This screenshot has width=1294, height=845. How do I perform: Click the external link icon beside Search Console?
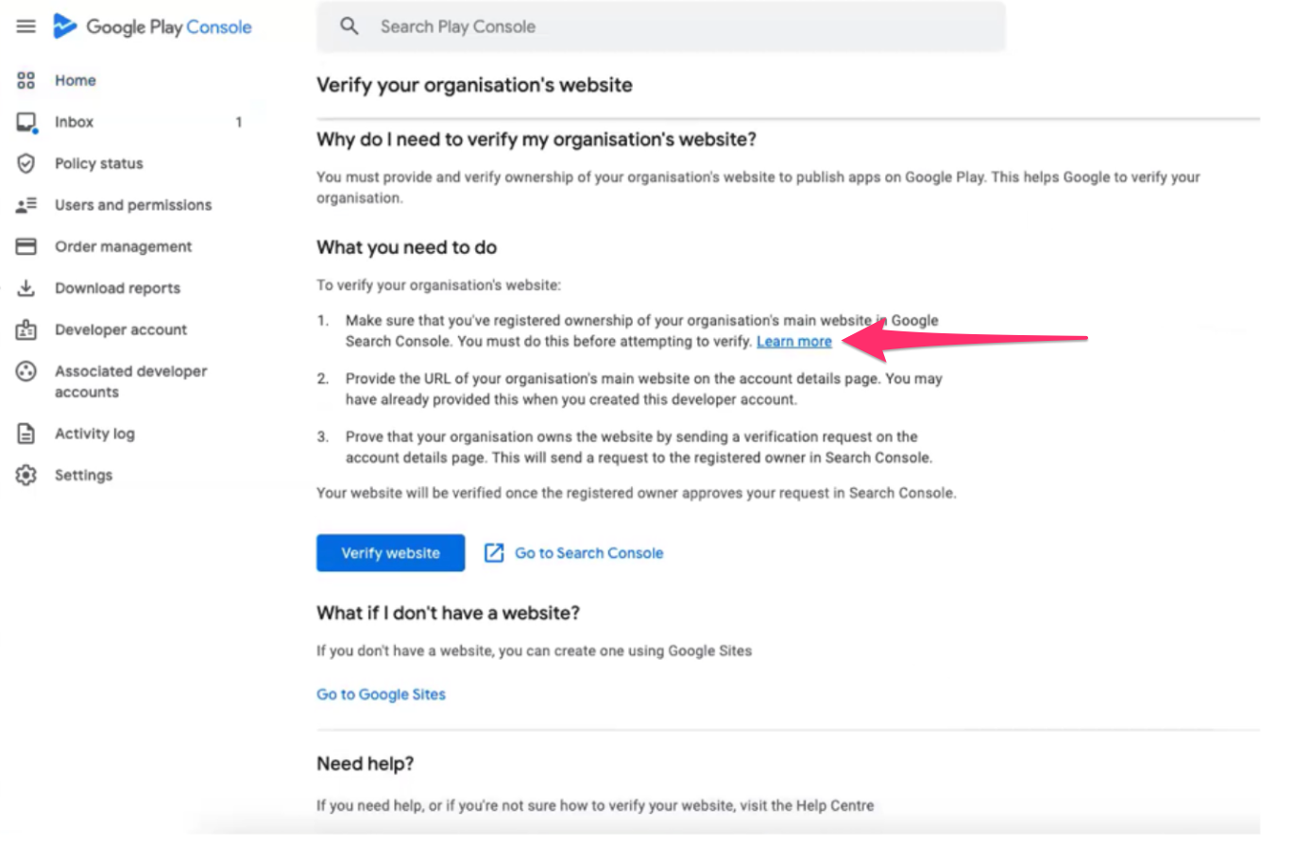(494, 553)
